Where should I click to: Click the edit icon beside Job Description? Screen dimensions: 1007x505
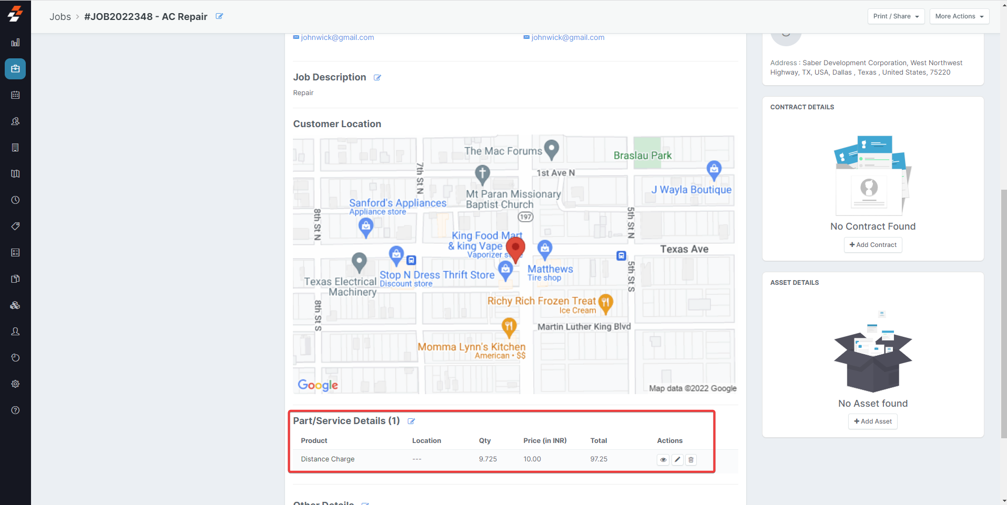(x=377, y=78)
